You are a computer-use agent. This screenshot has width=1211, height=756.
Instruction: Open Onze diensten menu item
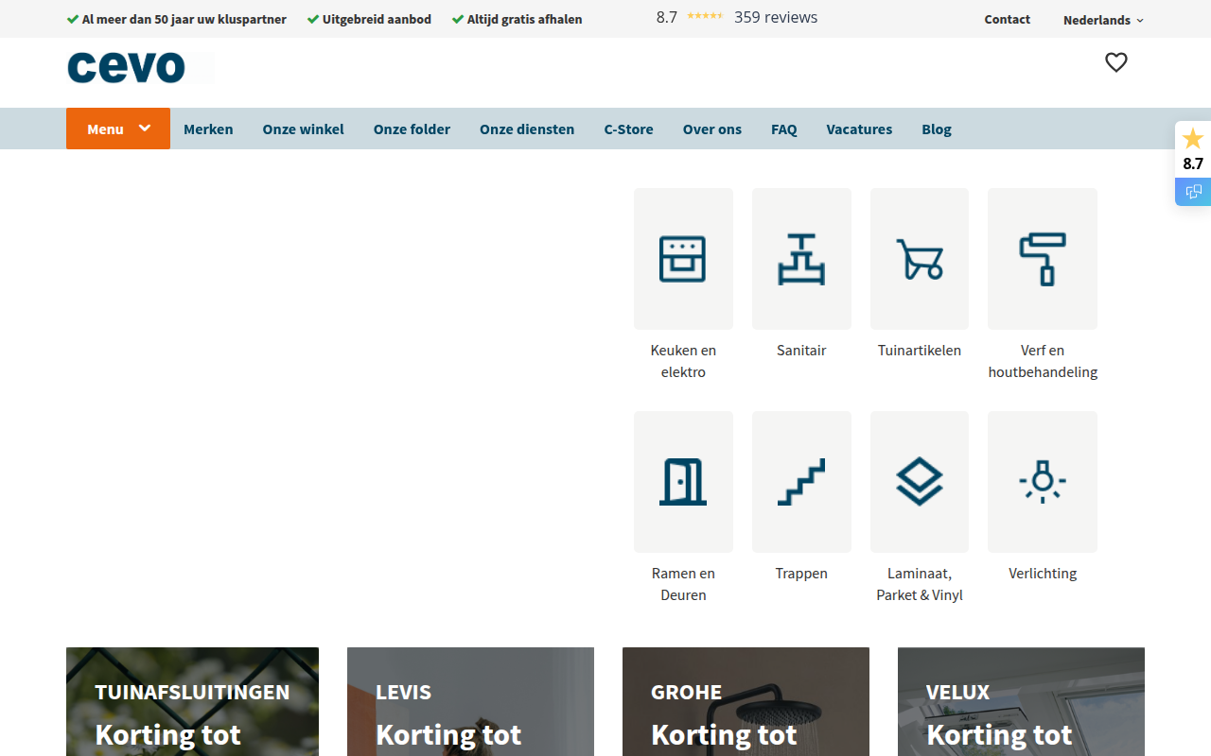tap(527, 129)
